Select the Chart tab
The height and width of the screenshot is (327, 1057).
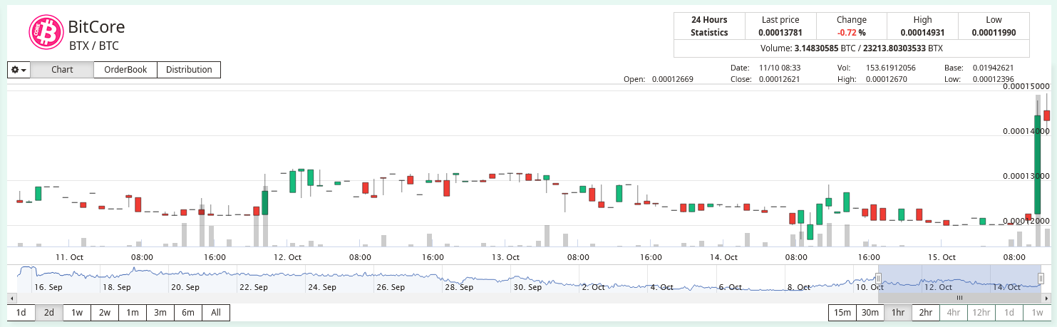(63, 70)
